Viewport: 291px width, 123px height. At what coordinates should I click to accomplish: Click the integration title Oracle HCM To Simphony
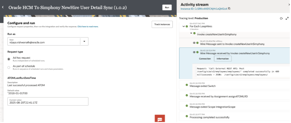point(68,8)
